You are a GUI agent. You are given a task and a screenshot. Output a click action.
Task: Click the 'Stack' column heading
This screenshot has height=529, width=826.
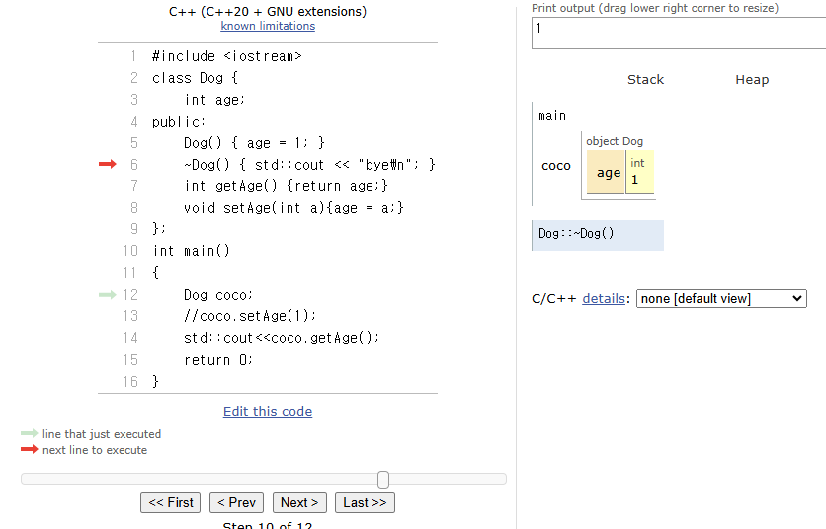[x=645, y=80]
